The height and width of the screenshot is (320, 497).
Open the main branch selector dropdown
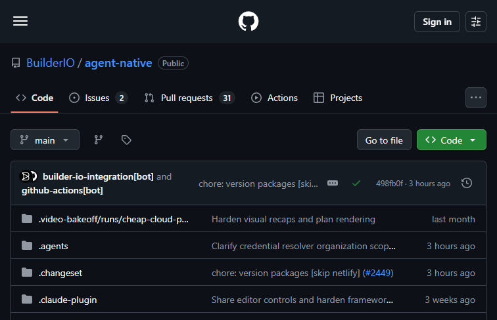click(45, 140)
